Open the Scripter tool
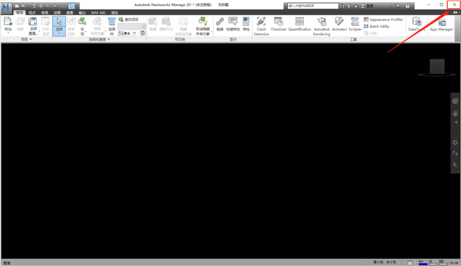 (x=355, y=24)
